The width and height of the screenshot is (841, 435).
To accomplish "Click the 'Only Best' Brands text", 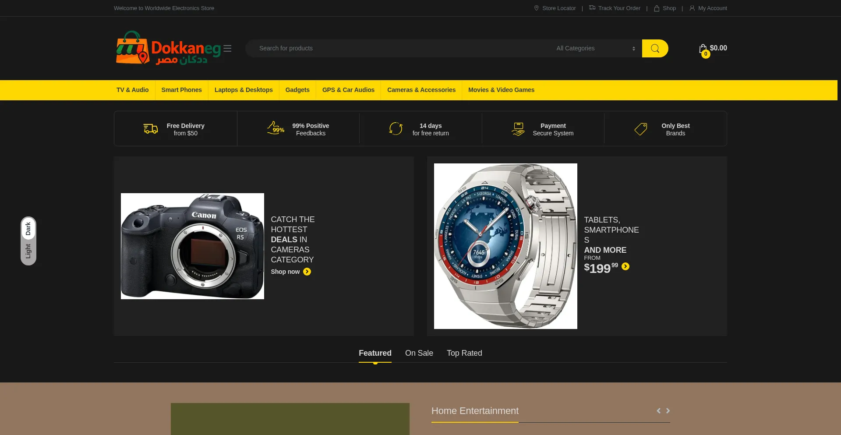I will tap(675, 126).
